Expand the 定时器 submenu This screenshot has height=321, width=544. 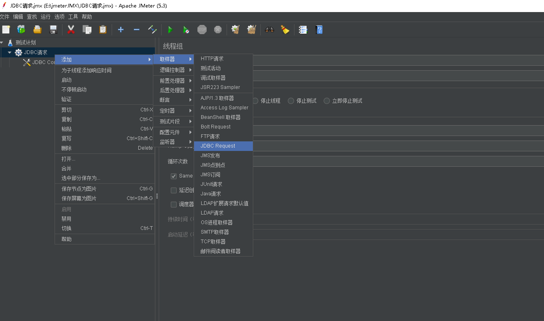[174, 111]
